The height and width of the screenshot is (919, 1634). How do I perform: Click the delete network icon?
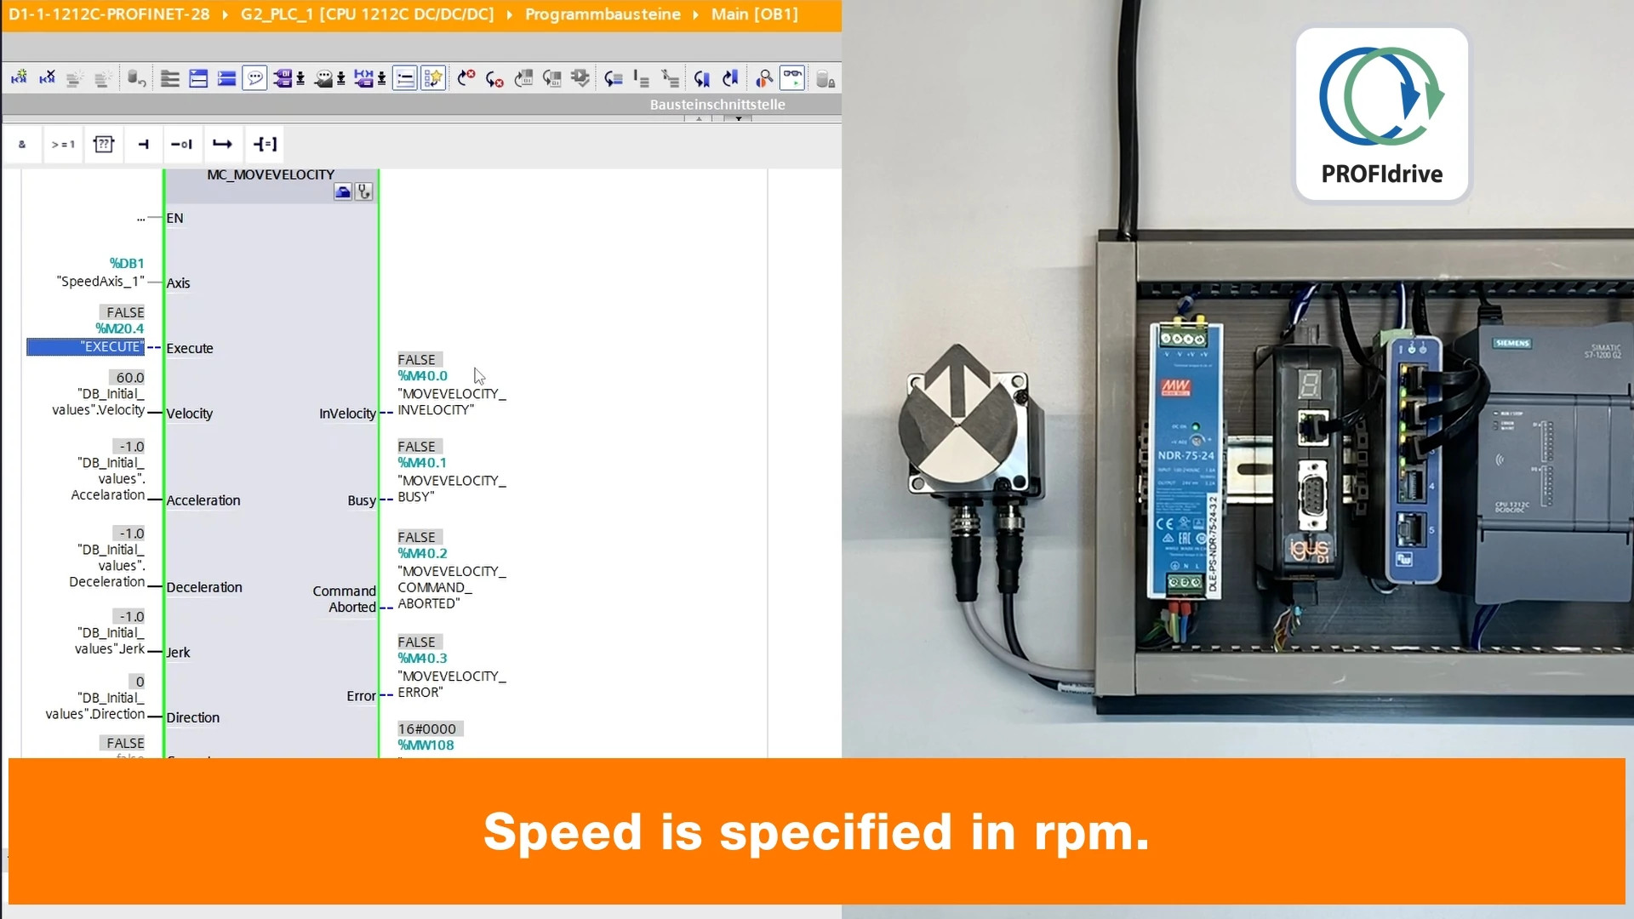click(48, 78)
